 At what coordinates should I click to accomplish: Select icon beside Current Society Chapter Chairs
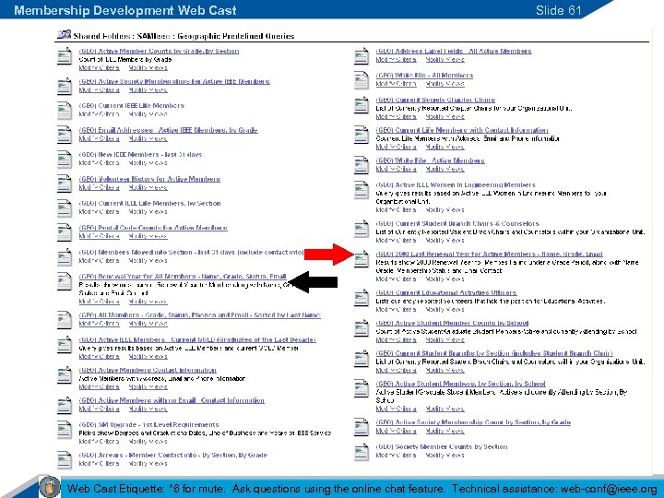(x=362, y=104)
